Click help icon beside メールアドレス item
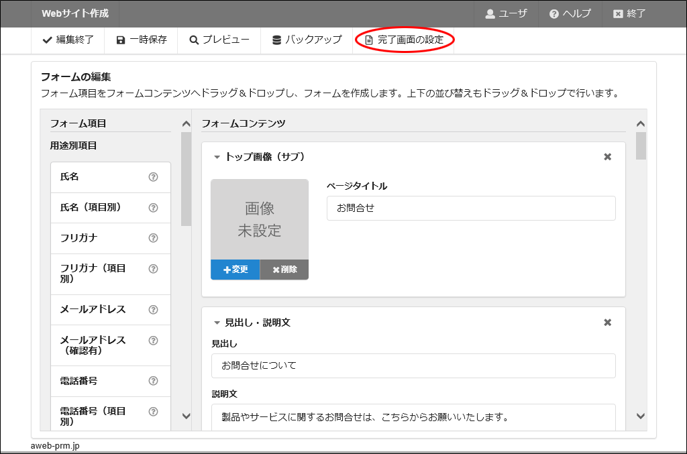This screenshot has width=687, height=454. [x=153, y=310]
